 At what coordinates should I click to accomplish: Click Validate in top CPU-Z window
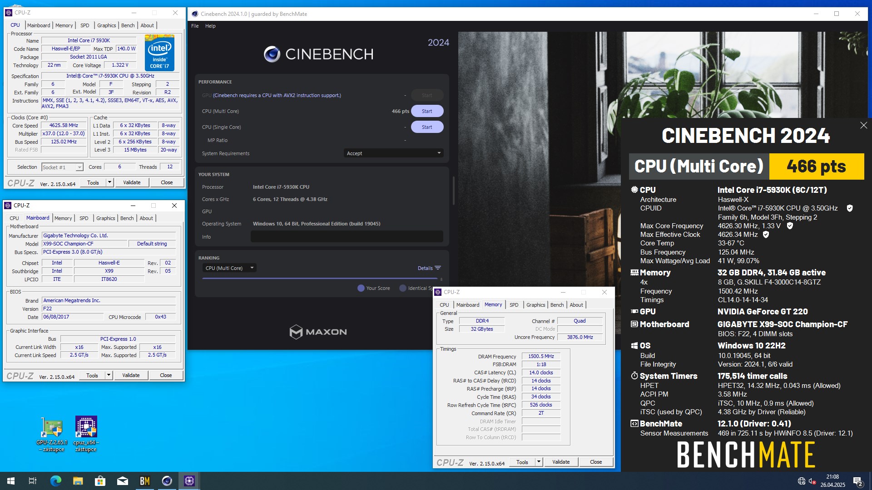point(132,182)
